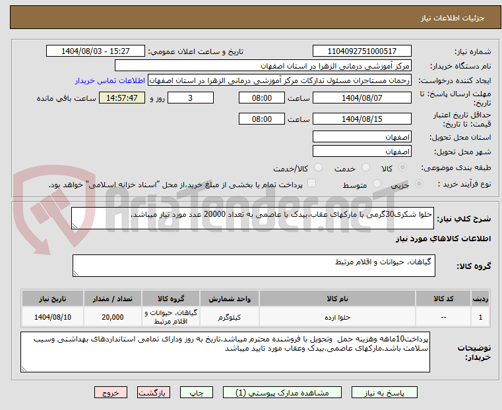Click the request creator field رحمان مستاجران
The width and height of the screenshot is (502, 410).
click(x=280, y=80)
